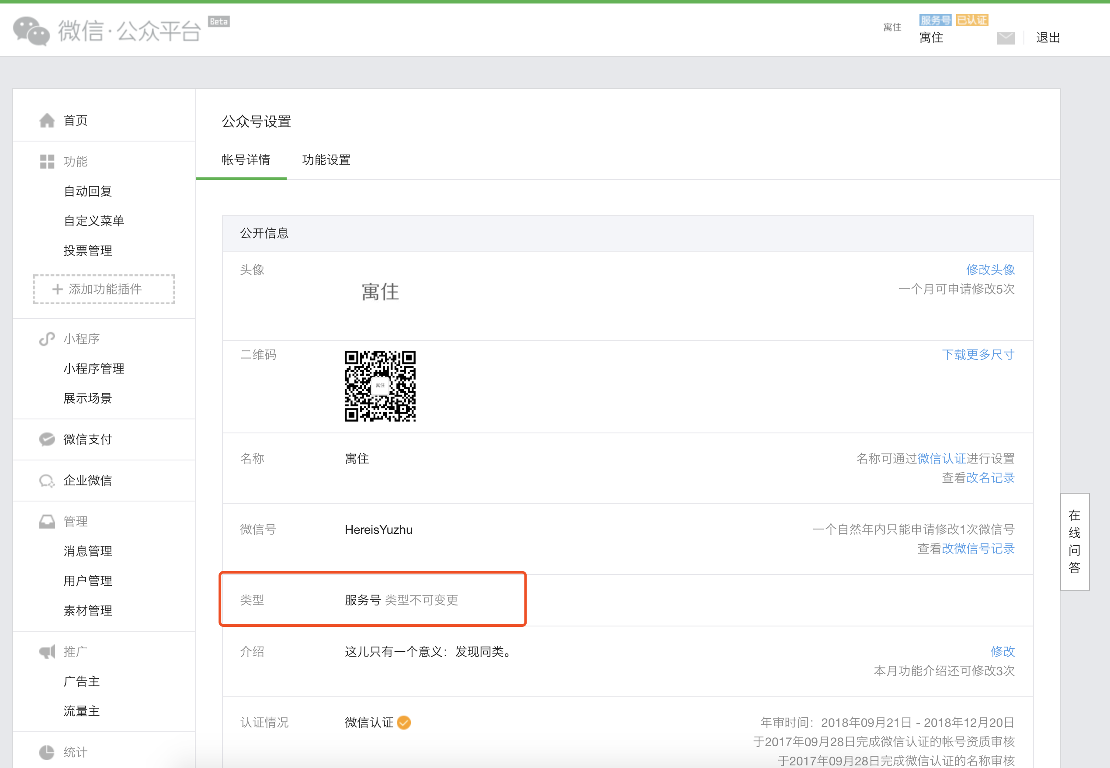This screenshot has height=768, width=1110.
Task: Click the megaphone icon beside 推广
Action: 47,651
